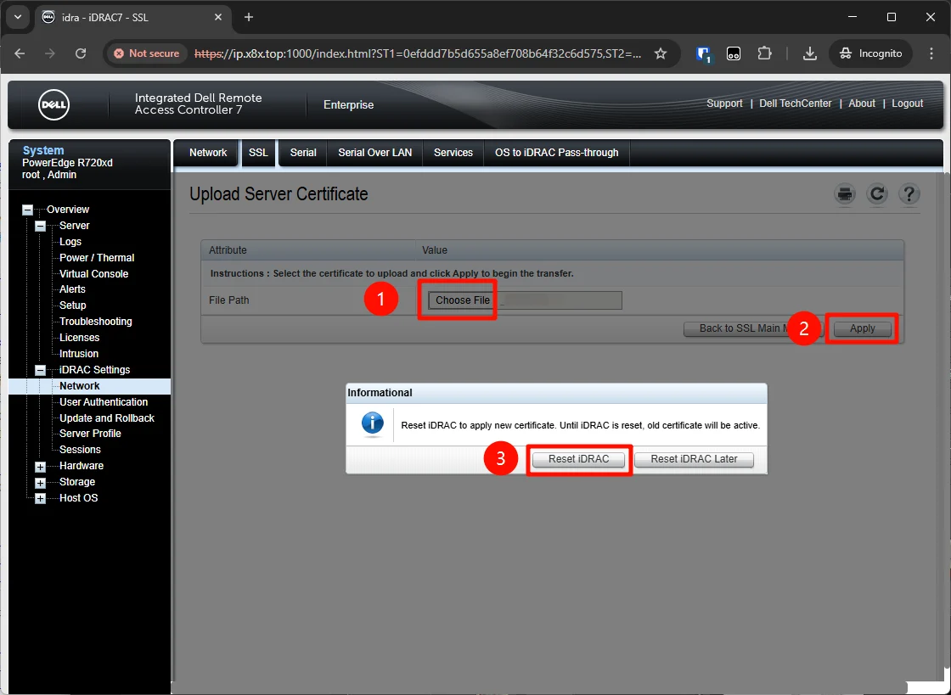Click the Choose File button
This screenshot has height=695, width=951.
[462, 300]
